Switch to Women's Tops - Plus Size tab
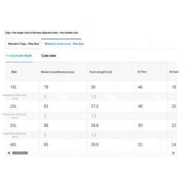185x185 pixels. tap(24, 44)
